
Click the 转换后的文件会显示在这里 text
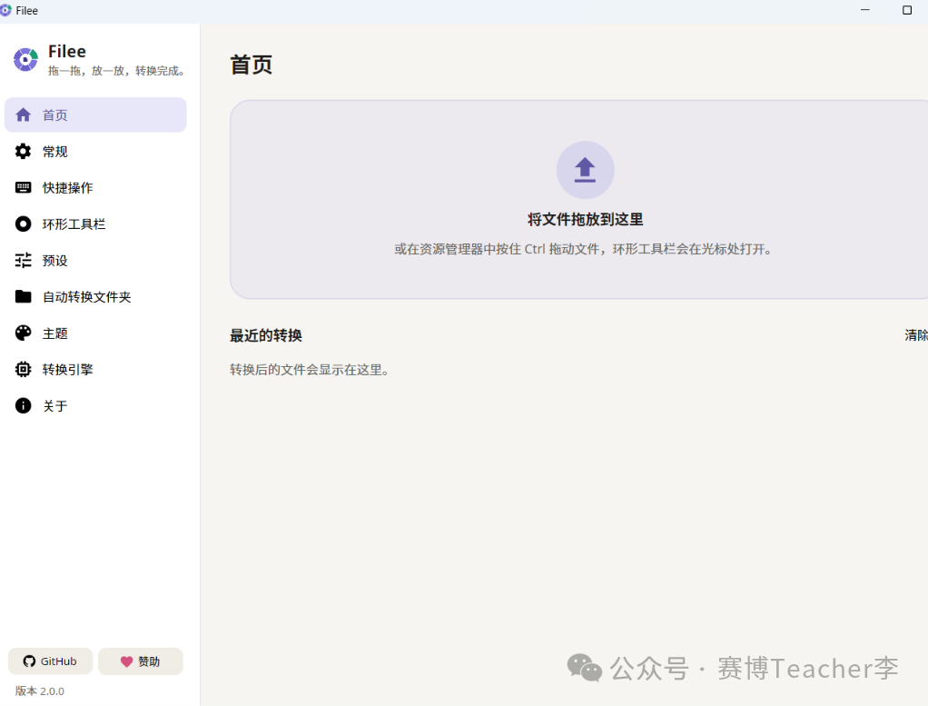(x=310, y=370)
